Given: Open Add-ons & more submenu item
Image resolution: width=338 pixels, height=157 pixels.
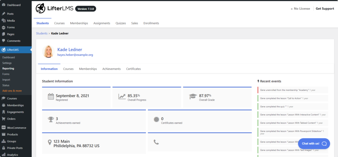Looking at the screenshot, I should 12,91.
